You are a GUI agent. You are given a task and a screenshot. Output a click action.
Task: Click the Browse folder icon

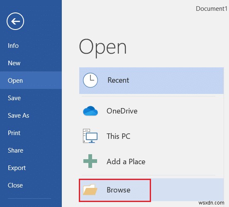[x=90, y=190]
